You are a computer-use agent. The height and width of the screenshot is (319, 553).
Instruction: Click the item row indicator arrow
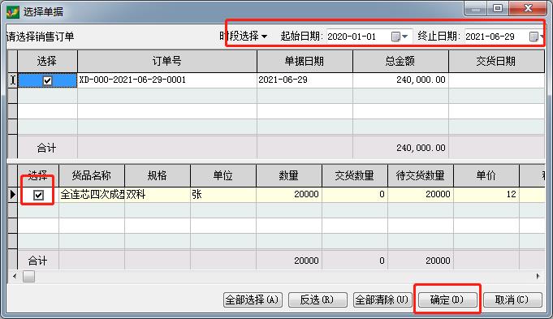pyautogui.click(x=13, y=195)
